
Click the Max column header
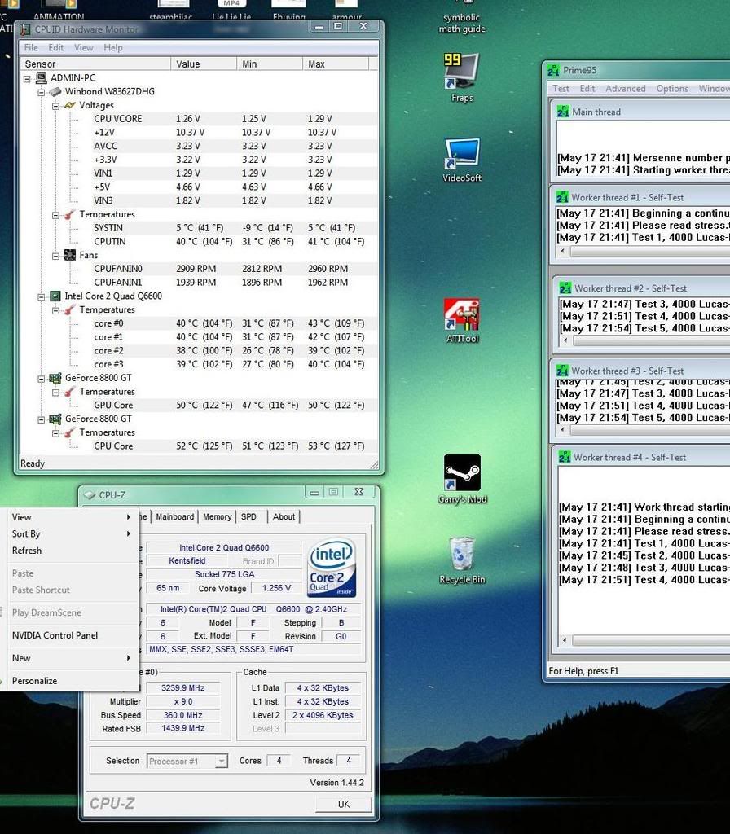coord(335,64)
